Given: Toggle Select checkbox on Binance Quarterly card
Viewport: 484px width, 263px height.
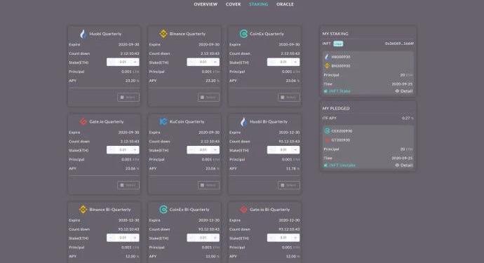Looking at the screenshot, I should (x=208, y=97).
